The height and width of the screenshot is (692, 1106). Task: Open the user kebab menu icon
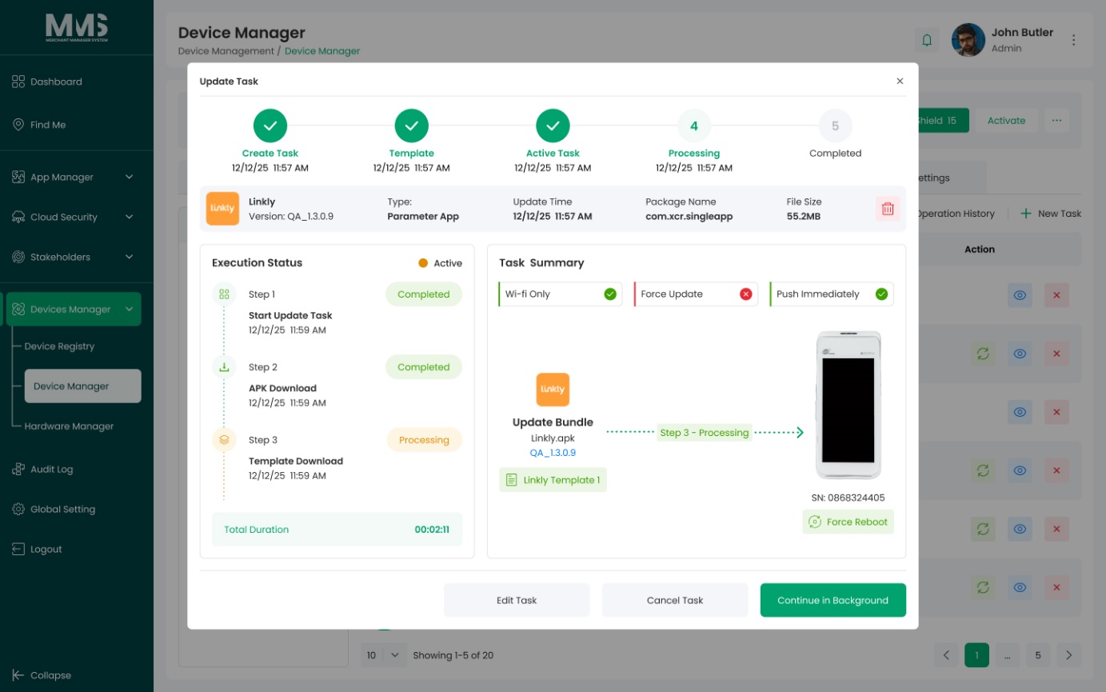click(x=1074, y=40)
